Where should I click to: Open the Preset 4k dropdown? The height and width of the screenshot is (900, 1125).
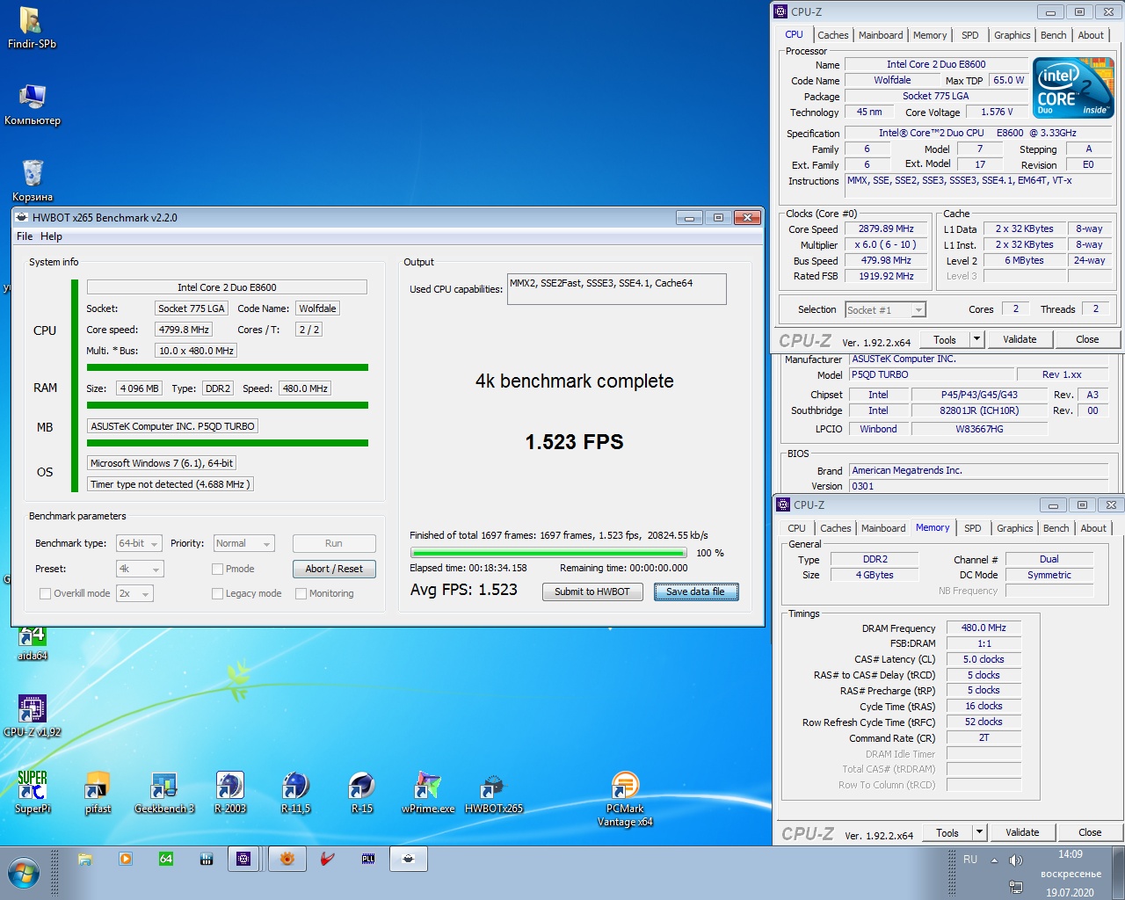pos(139,569)
